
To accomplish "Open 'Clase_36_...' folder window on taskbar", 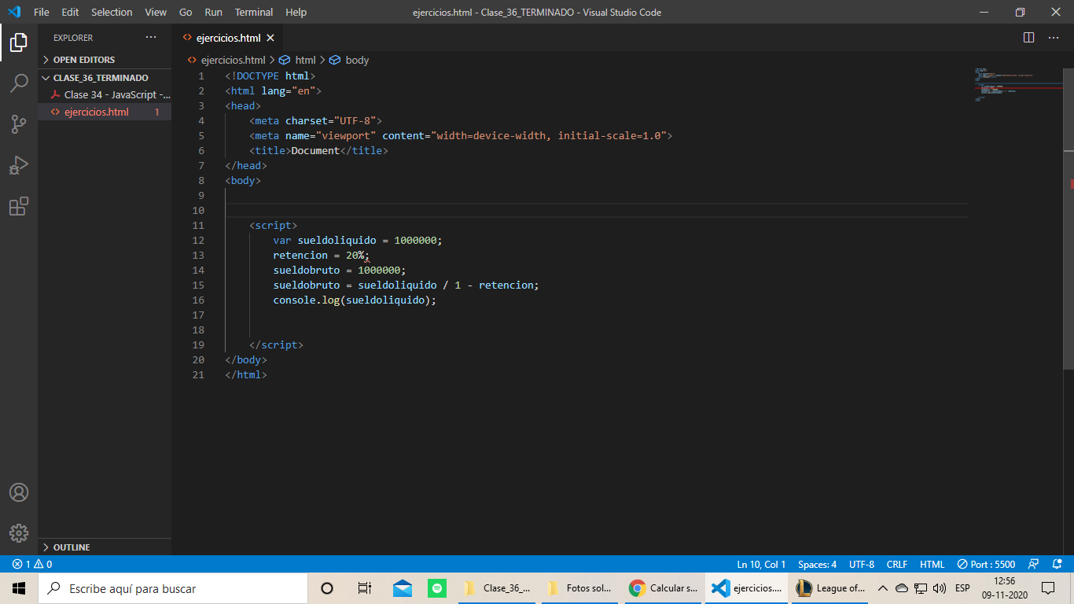I will pyautogui.click(x=497, y=588).
